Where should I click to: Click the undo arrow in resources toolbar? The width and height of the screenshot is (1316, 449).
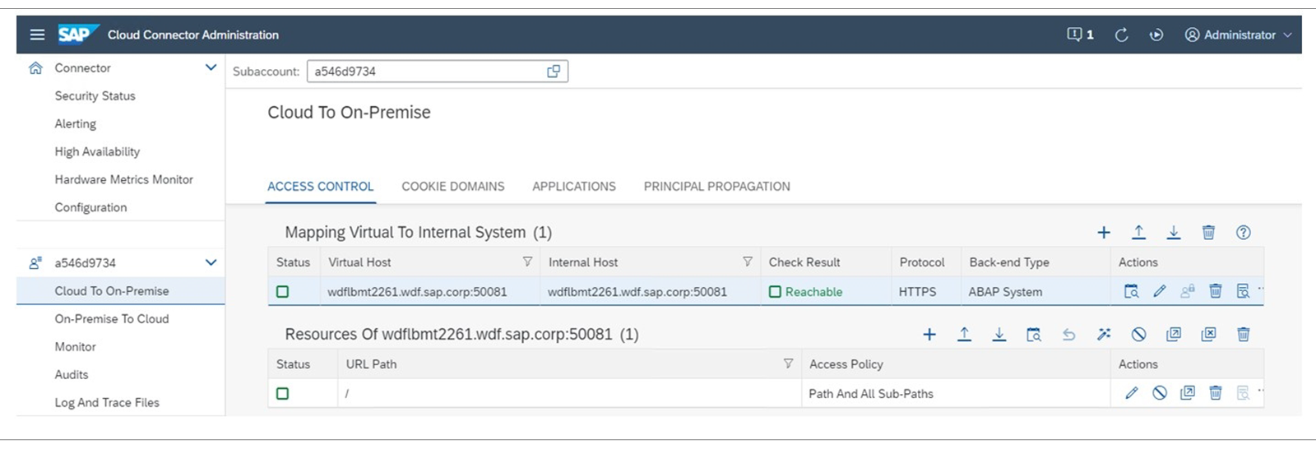[x=1069, y=335]
